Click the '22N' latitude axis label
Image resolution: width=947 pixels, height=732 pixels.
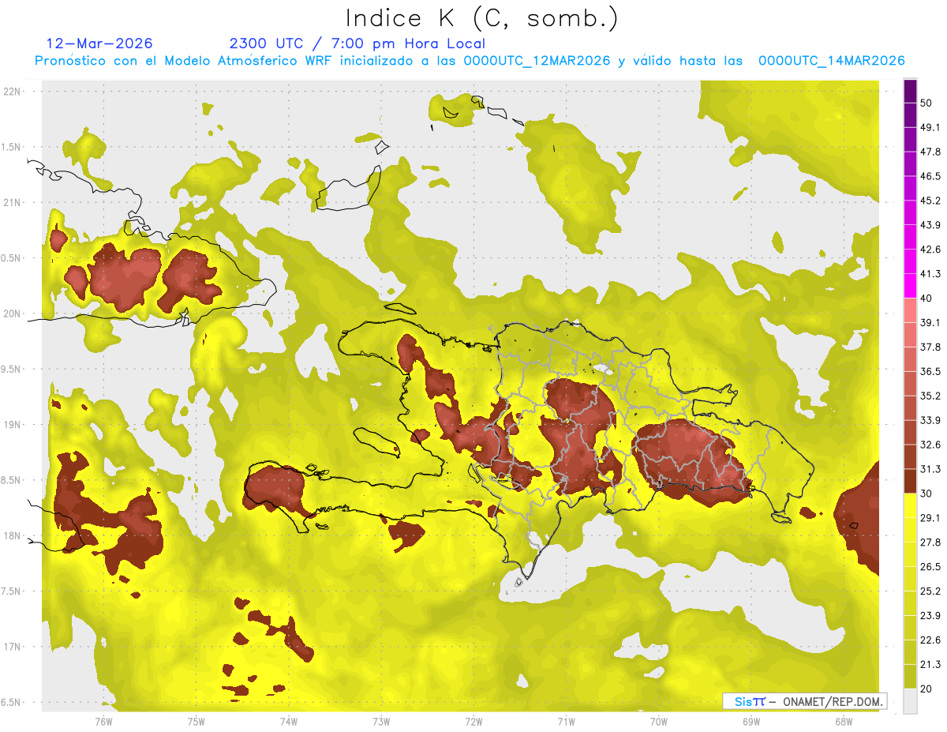(x=11, y=92)
